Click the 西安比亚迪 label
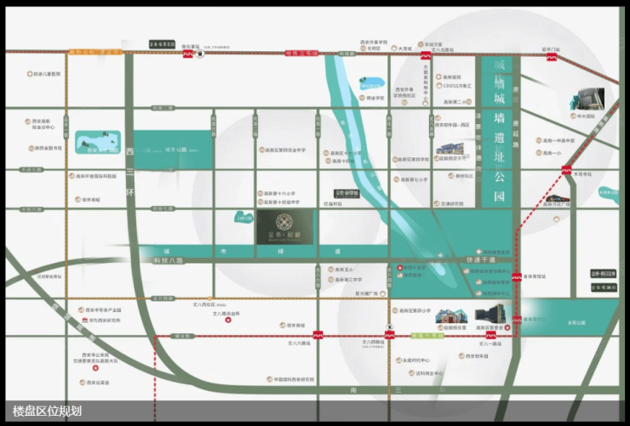This screenshot has width=630, height=426. click(98, 383)
